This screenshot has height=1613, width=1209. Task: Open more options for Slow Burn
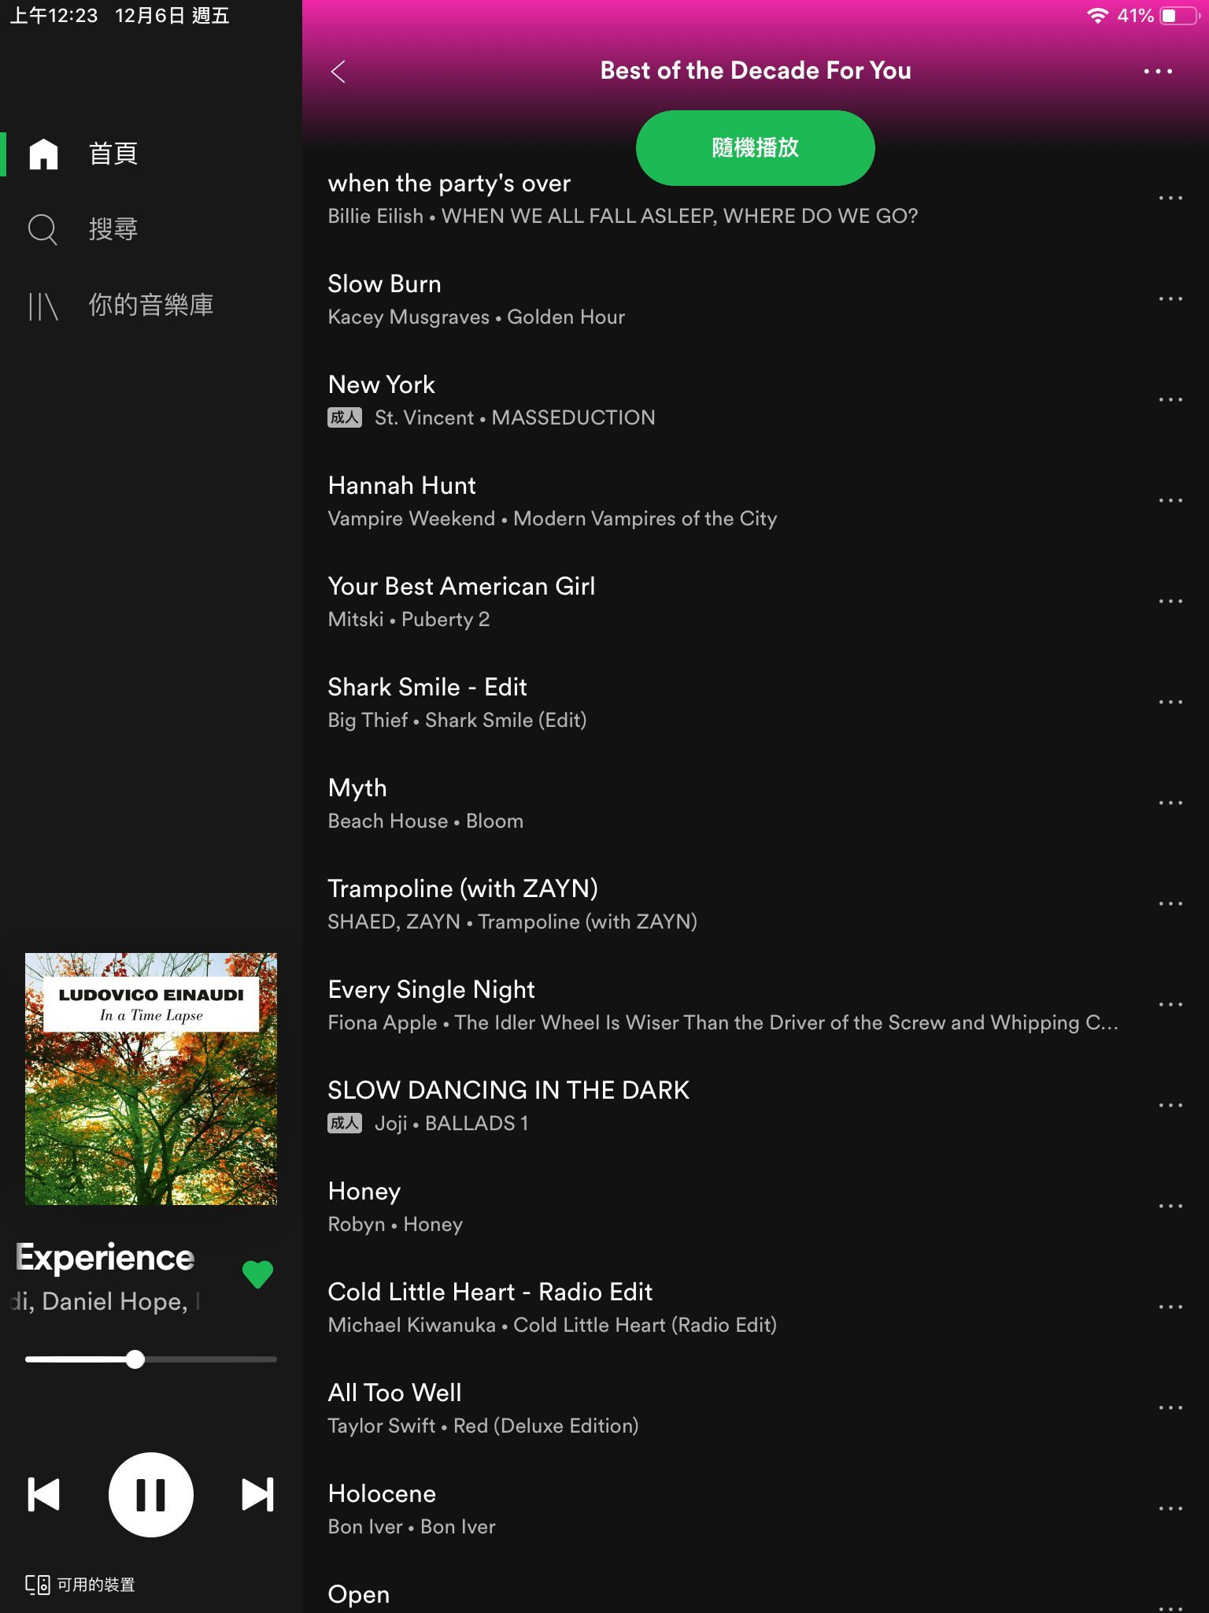pos(1170,299)
